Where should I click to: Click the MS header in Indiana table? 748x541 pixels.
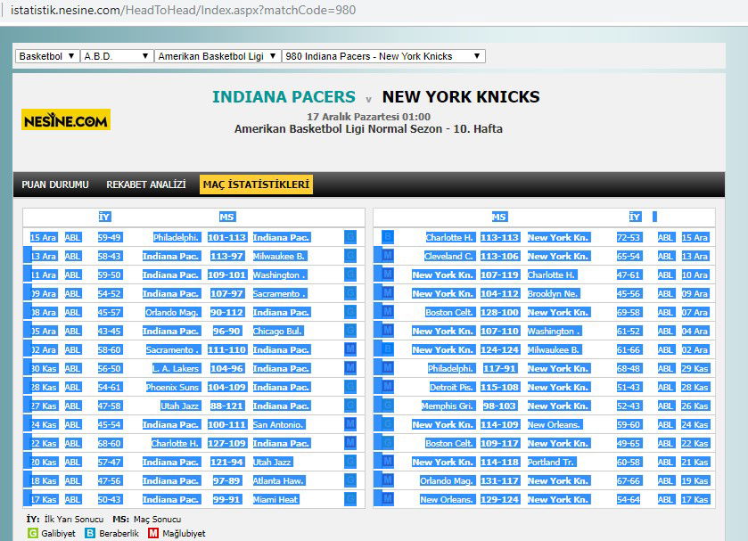226,217
